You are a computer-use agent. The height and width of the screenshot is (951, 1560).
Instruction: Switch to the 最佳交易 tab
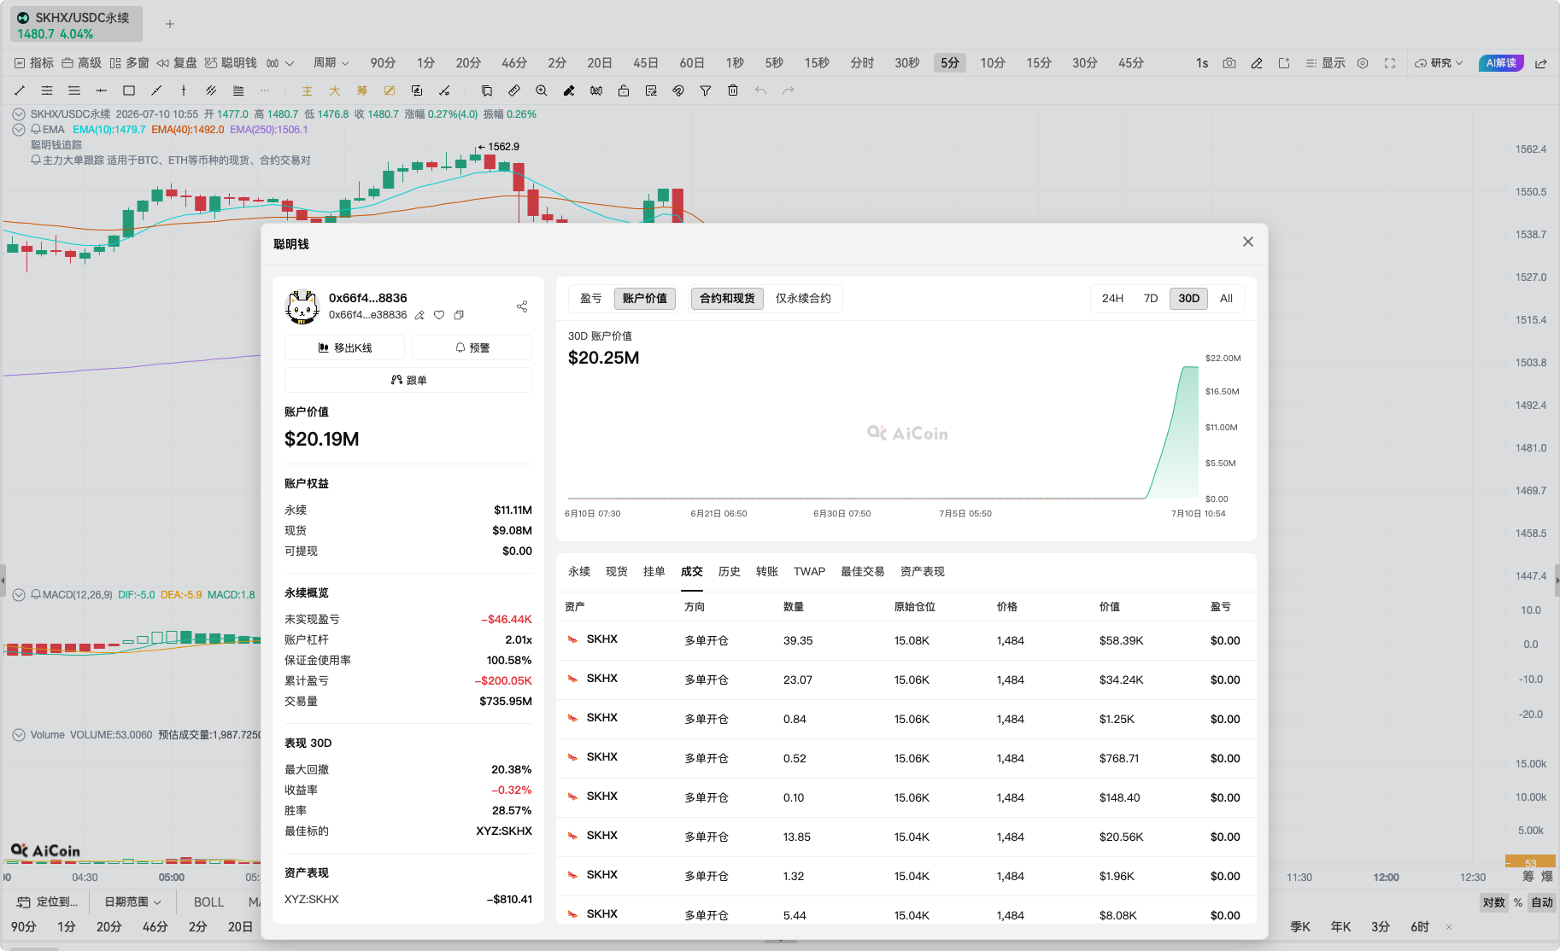coord(863,572)
